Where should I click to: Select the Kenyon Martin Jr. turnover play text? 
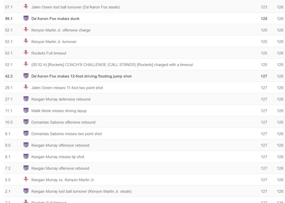(x=54, y=42)
